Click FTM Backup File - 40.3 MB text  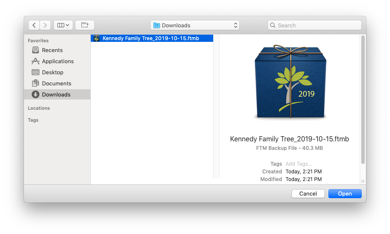coord(289,148)
